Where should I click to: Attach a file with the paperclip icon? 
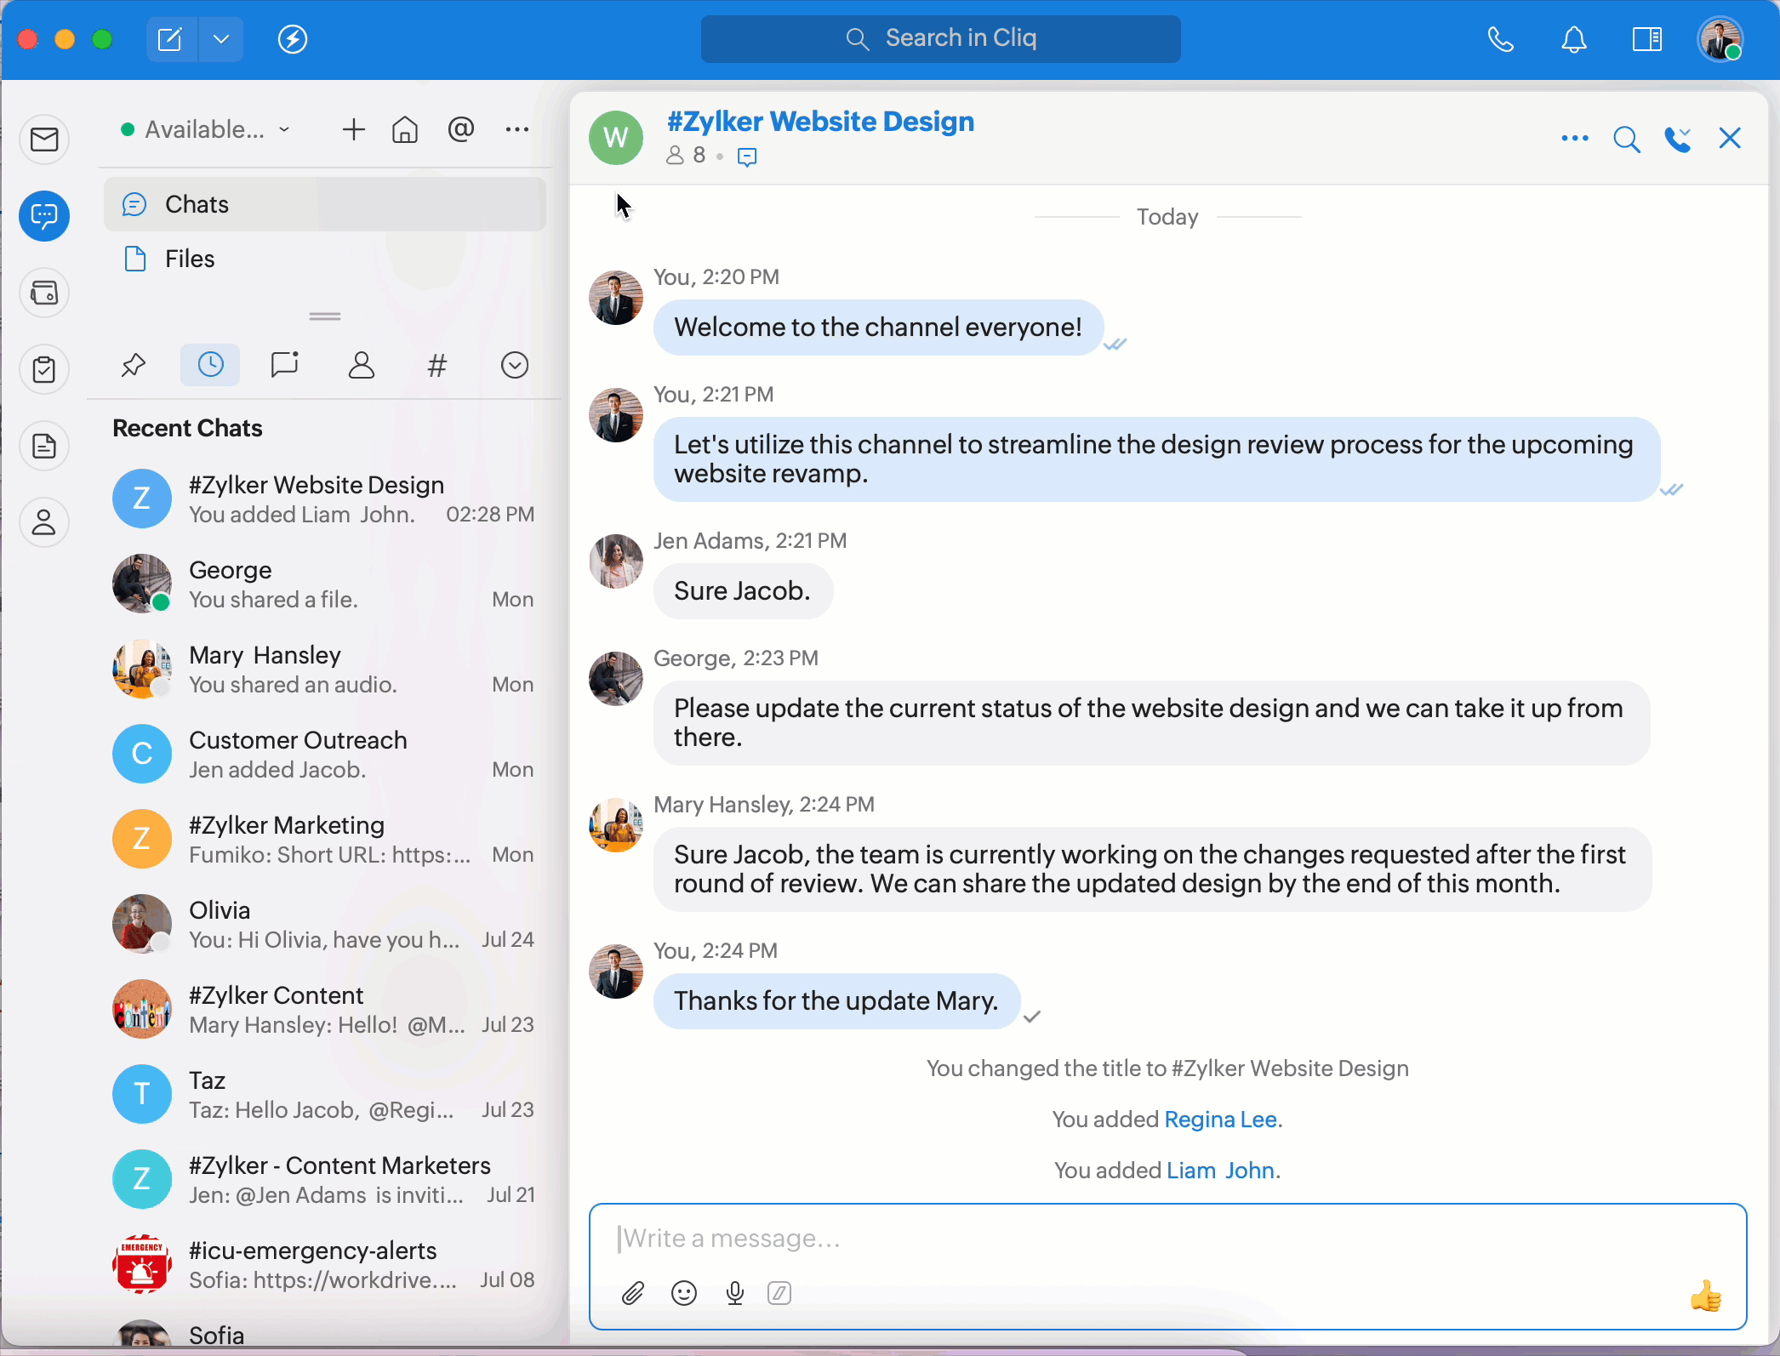pyautogui.click(x=632, y=1294)
